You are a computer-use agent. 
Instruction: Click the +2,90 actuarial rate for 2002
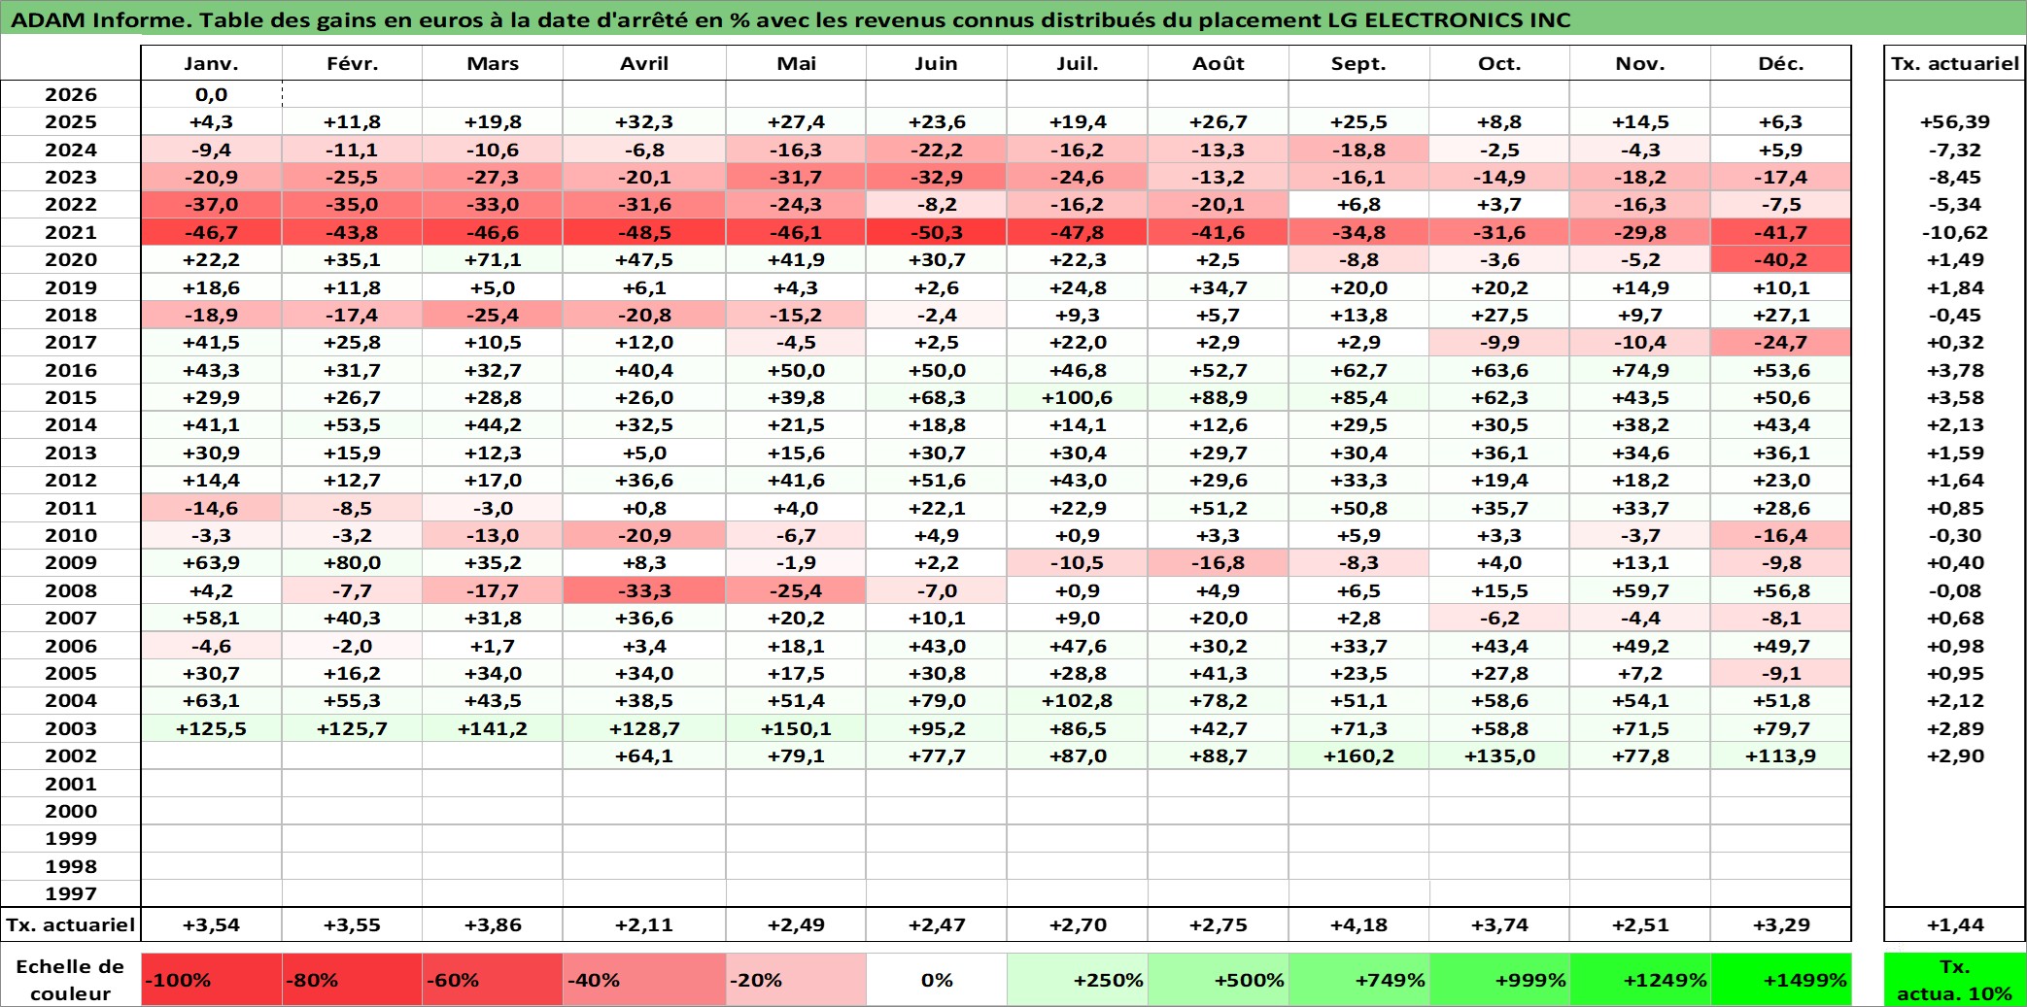[1955, 755]
